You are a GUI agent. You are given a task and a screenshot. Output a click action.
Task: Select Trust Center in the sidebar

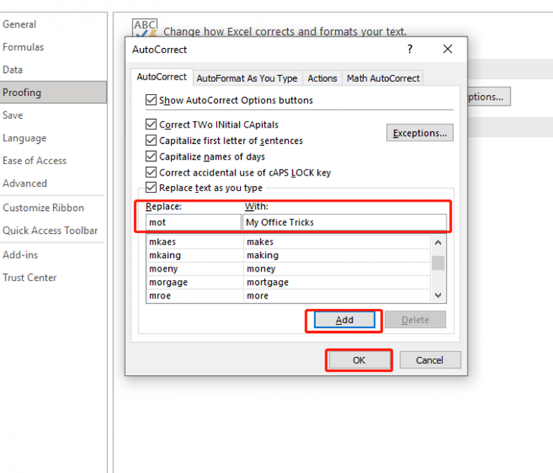coord(30,277)
